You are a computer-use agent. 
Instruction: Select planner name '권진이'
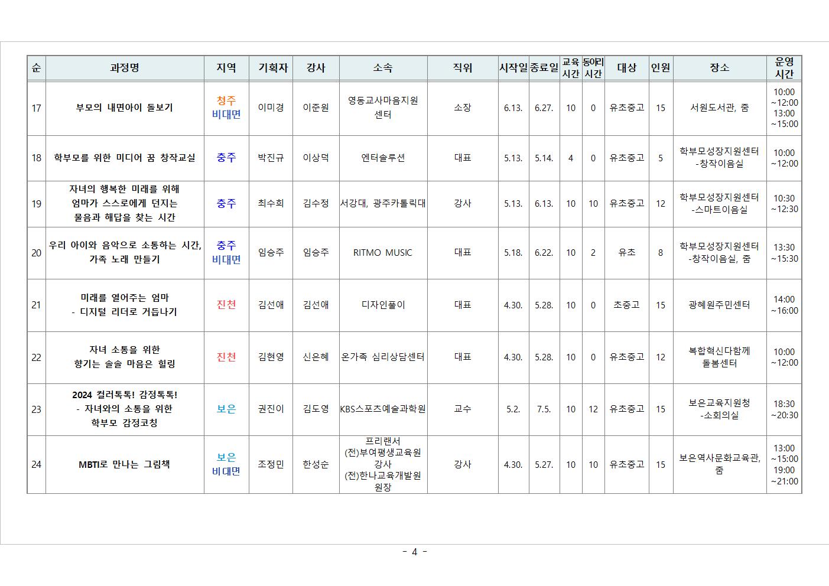[271, 409]
